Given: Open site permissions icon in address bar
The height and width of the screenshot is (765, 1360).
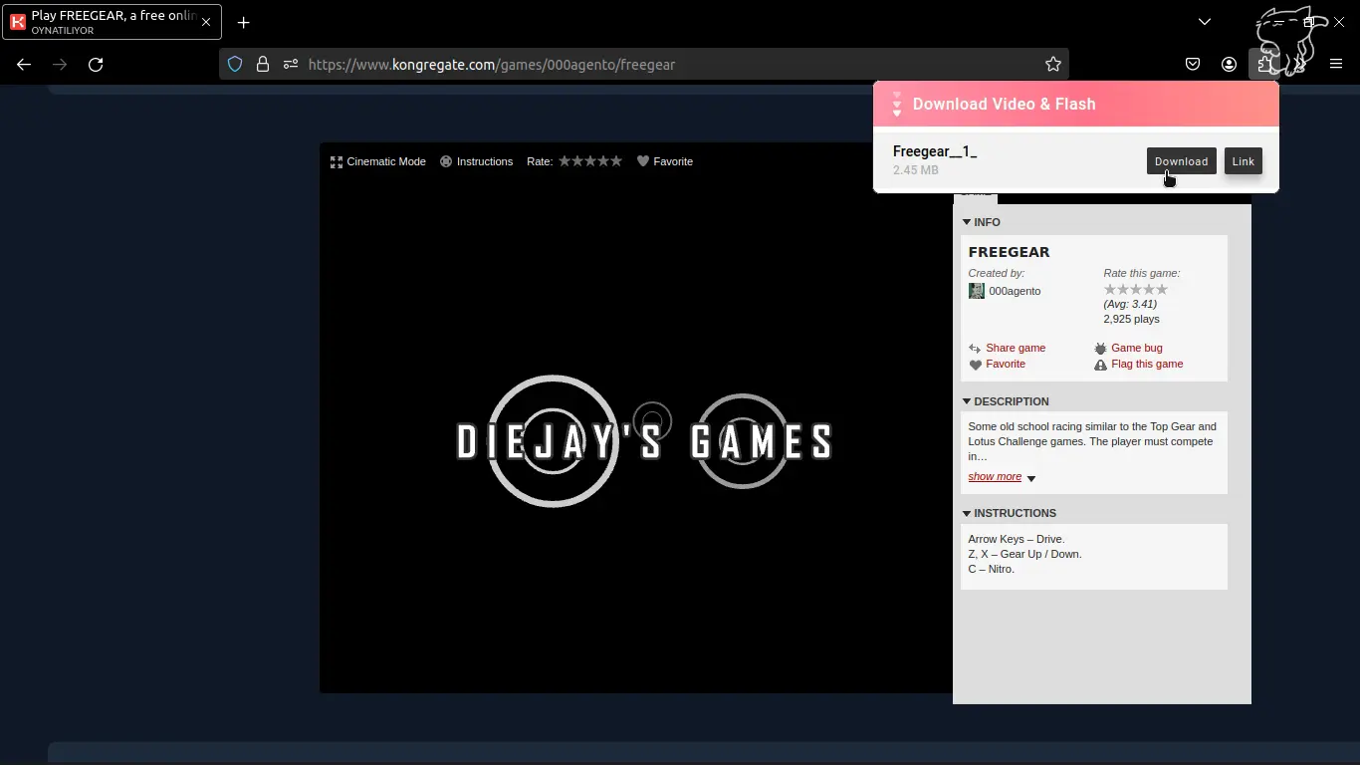Looking at the screenshot, I should point(291,65).
